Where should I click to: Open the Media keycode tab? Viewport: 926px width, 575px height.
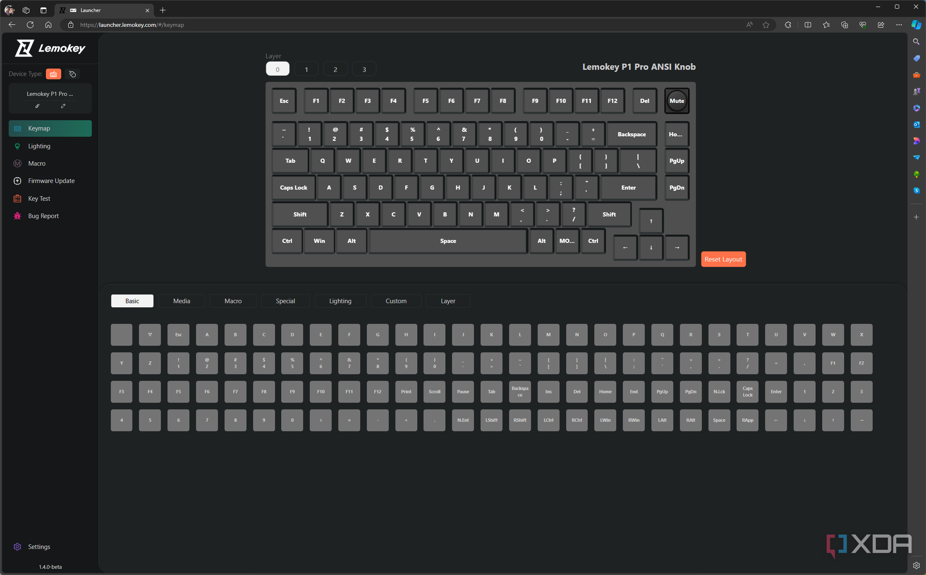point(182,301)
